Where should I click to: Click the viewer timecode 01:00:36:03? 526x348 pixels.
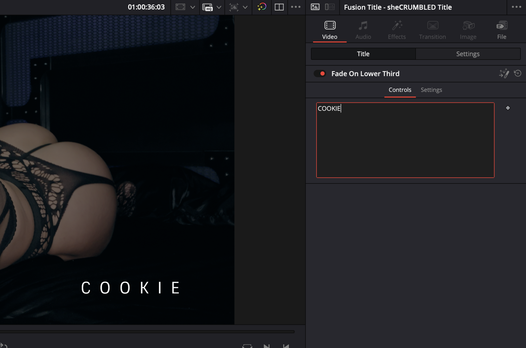tap(146, 7)
